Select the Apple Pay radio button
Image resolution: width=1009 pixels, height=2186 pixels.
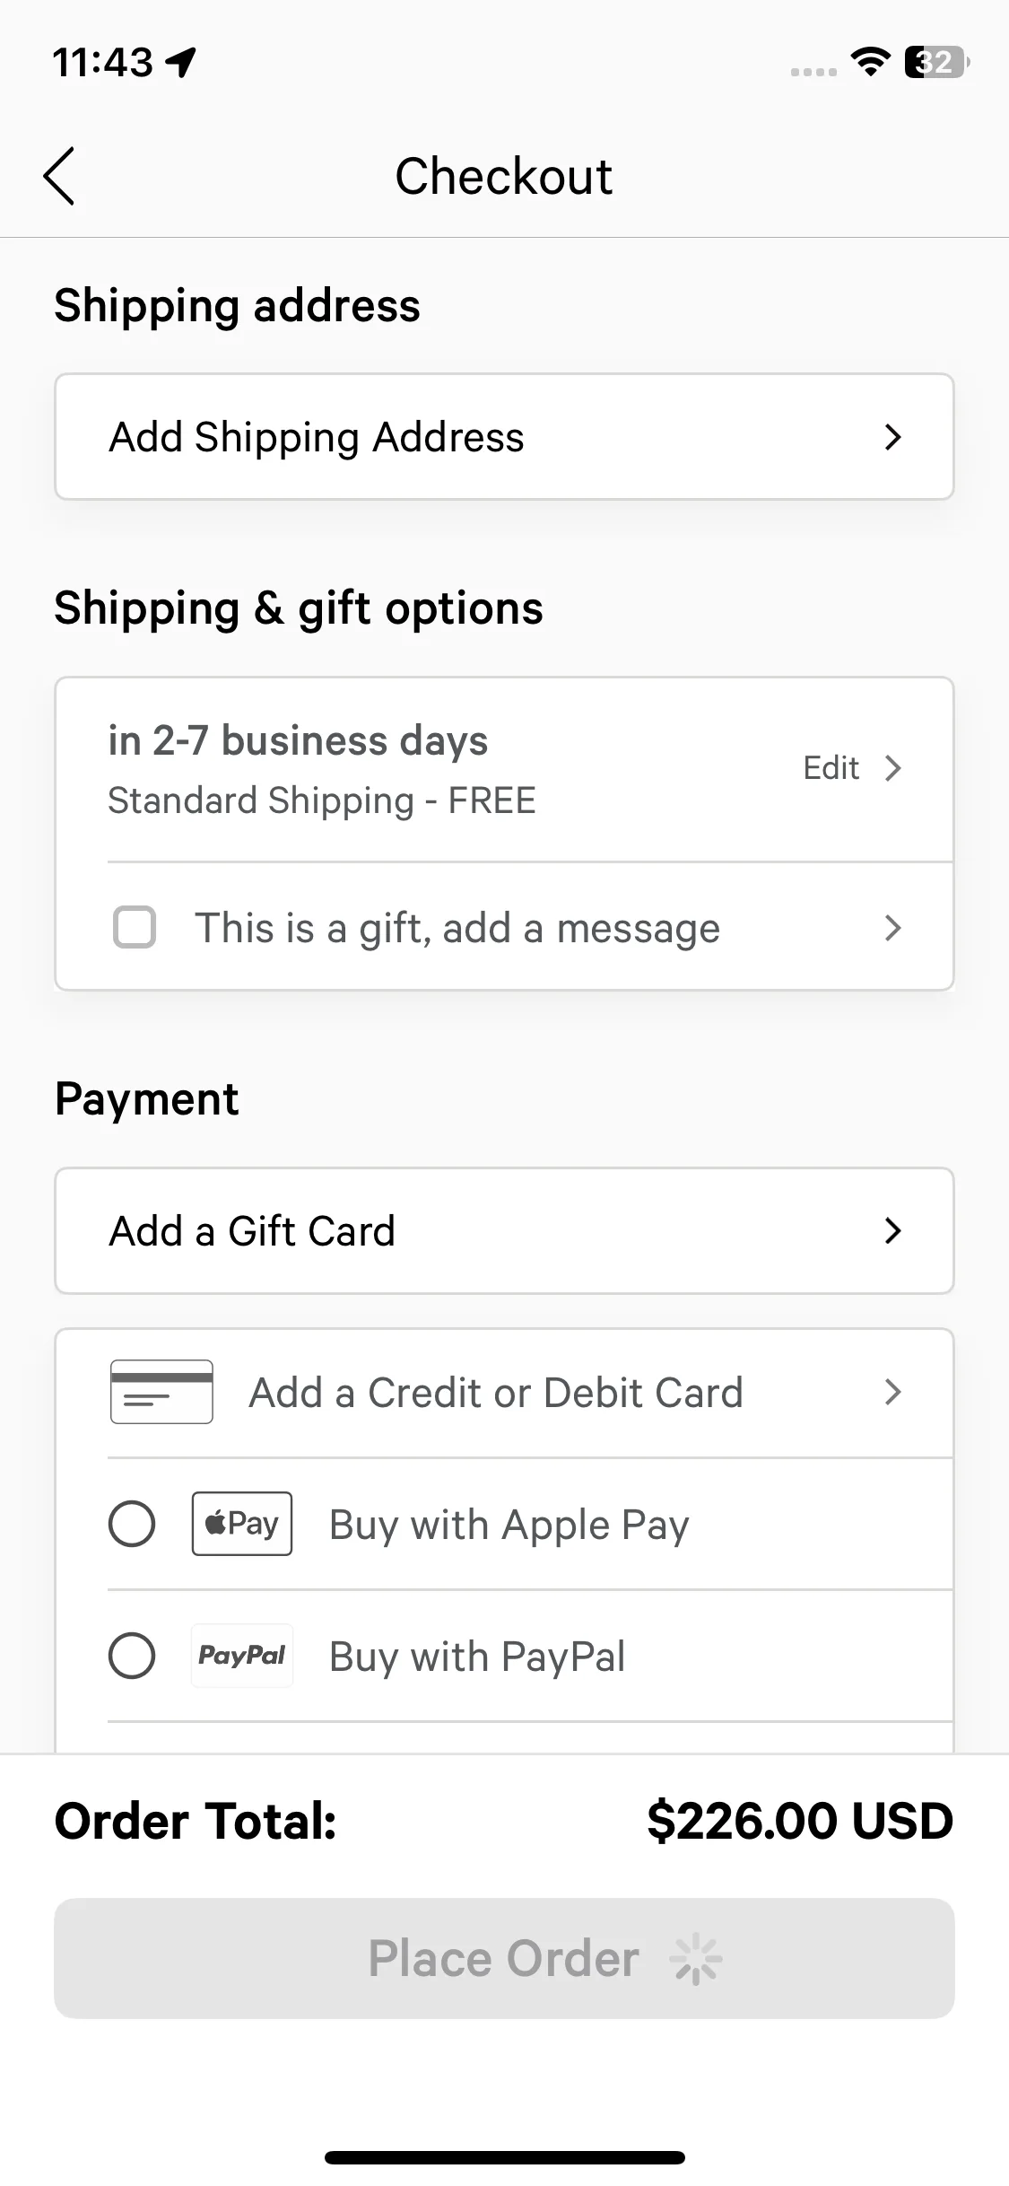[x=132, y=1524]
